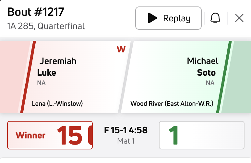Click the 1A 285, Quarterfinal subtitle
This screenshot has width=251, height=163.
pyautogui.click(x=46, y=26)
